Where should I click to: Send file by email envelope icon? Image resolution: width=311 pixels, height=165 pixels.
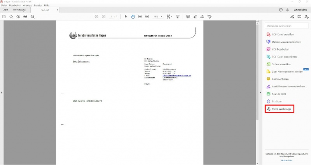(x=299, y=17)
